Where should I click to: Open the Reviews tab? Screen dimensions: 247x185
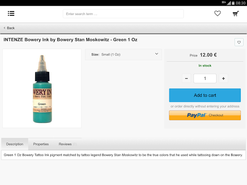click(68, 144)
